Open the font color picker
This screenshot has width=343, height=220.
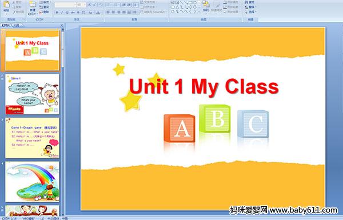click(x=98, y=13)
